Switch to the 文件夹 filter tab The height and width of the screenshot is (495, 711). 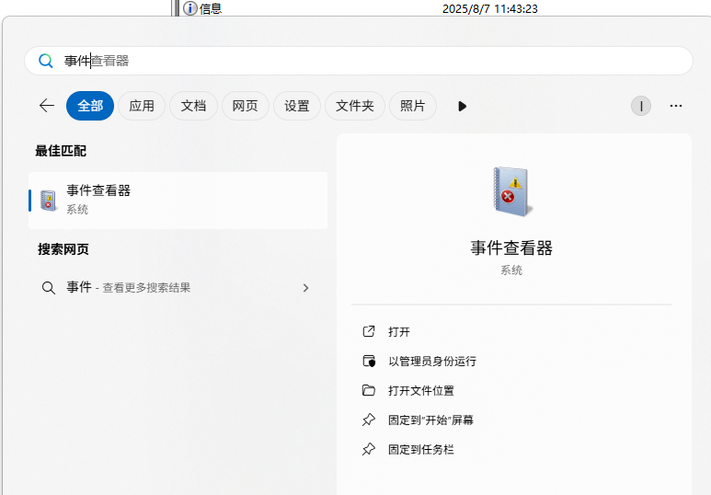[x=355, y=106]
